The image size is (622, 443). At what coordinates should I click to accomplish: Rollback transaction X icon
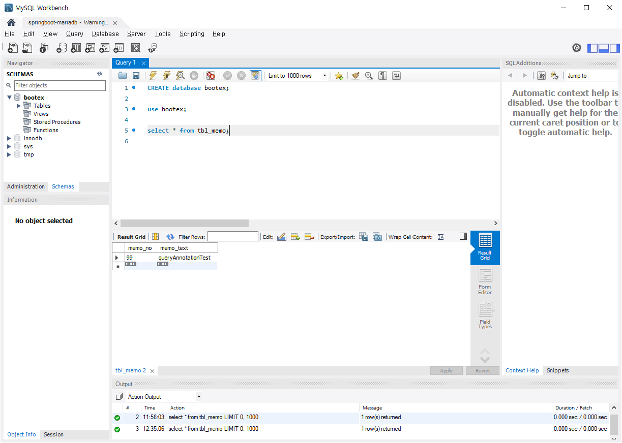point(241,76)
